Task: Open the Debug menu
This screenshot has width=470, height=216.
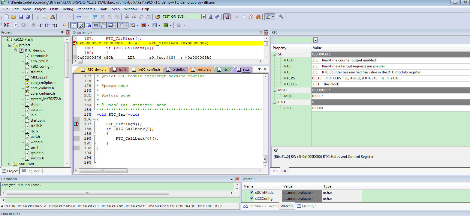Action: pos(68,9)
